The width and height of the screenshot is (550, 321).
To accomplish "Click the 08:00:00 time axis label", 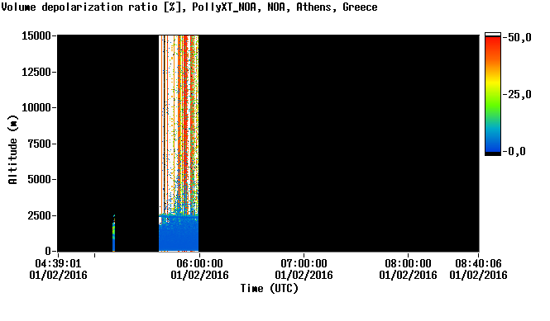I will pos(408,263).
